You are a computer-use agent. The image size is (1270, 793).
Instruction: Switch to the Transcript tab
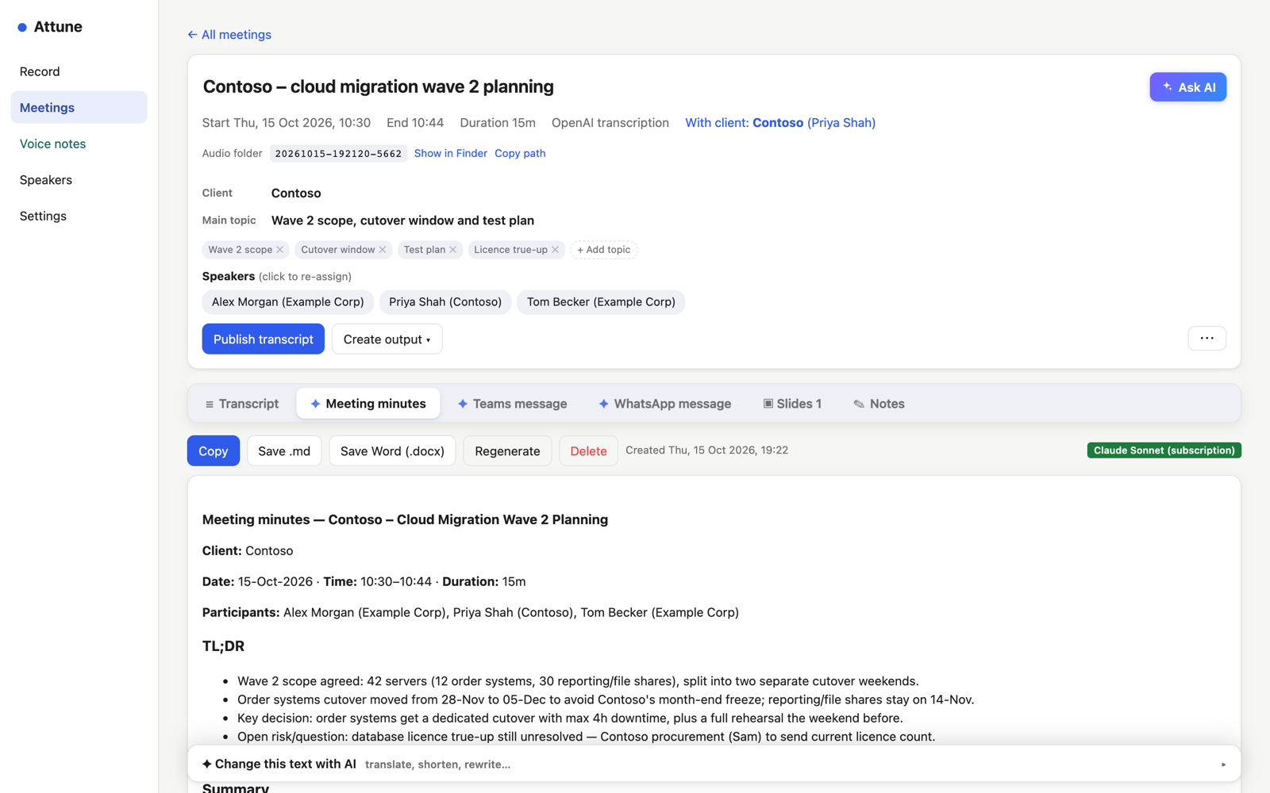[x=242, y=404]
